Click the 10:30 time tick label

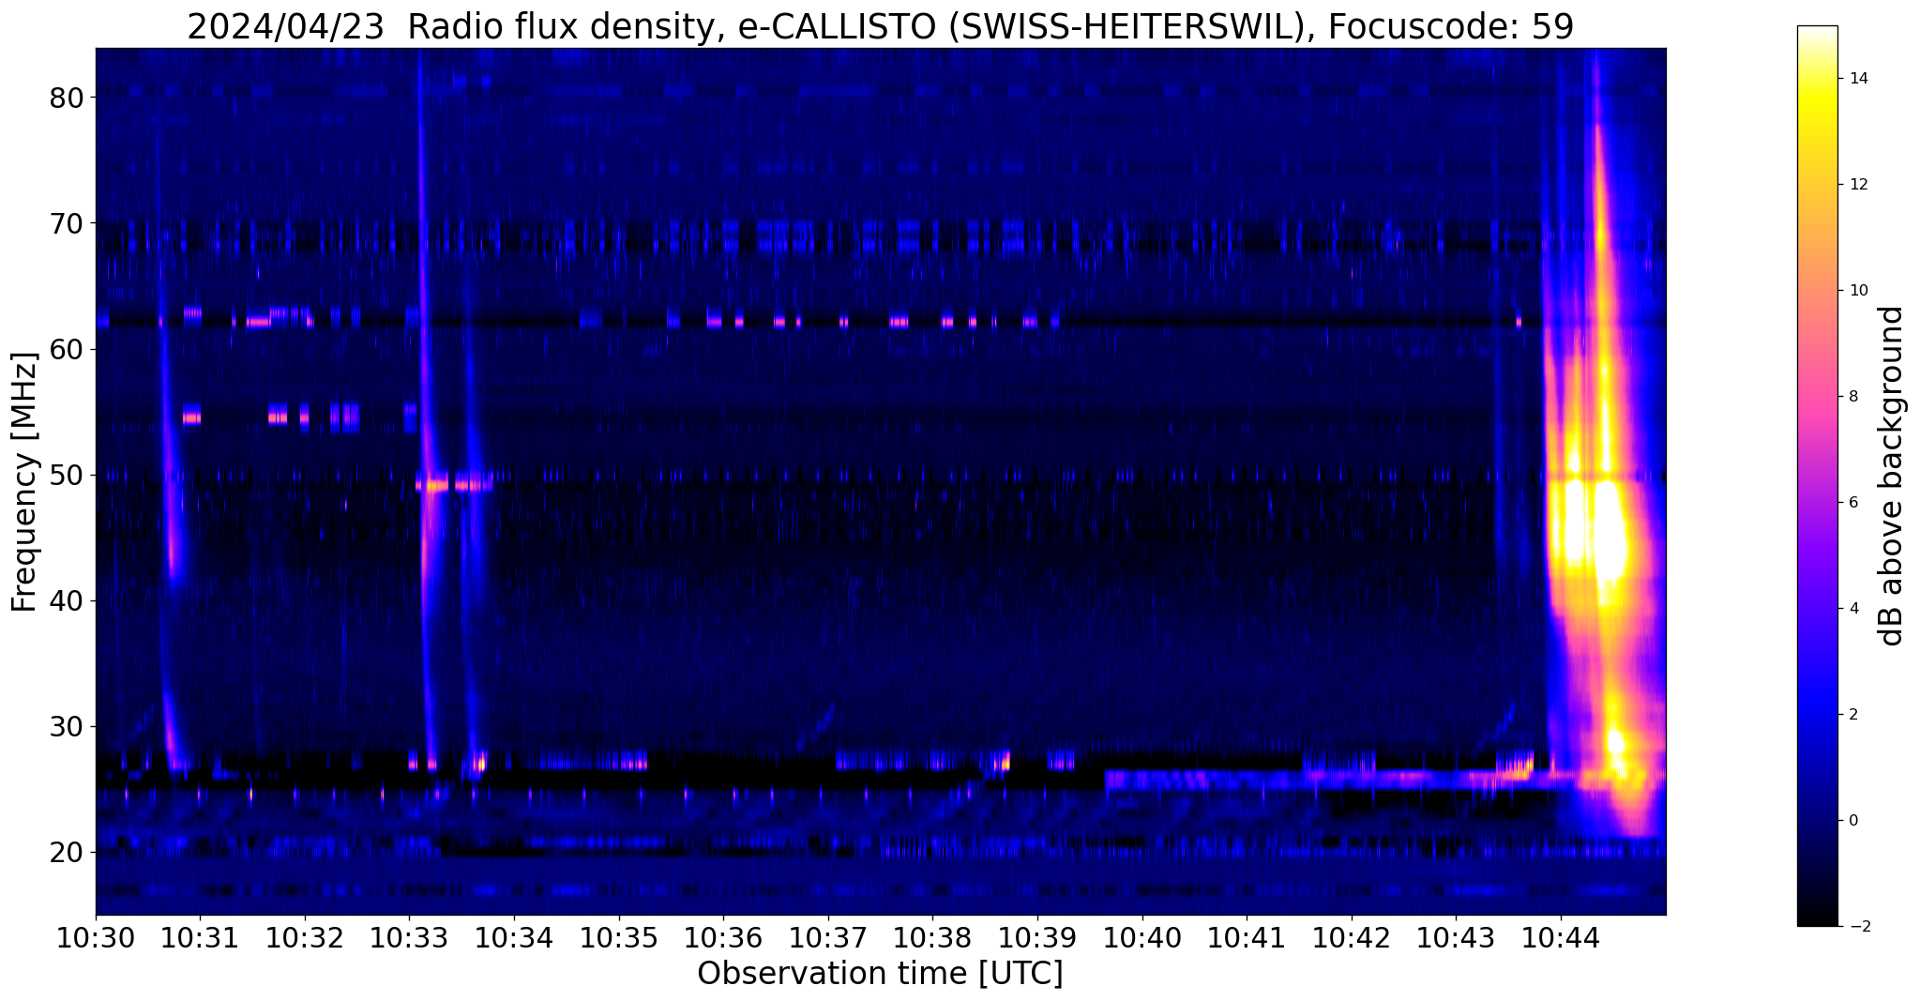tap(96, 937)
